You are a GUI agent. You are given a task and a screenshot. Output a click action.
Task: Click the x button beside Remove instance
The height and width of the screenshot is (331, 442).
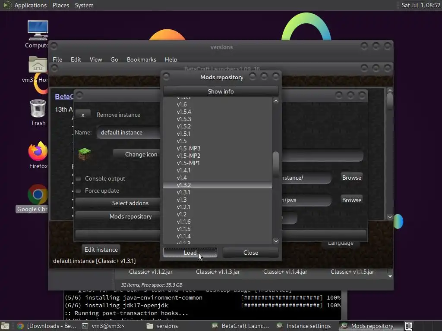coord(83,115)
